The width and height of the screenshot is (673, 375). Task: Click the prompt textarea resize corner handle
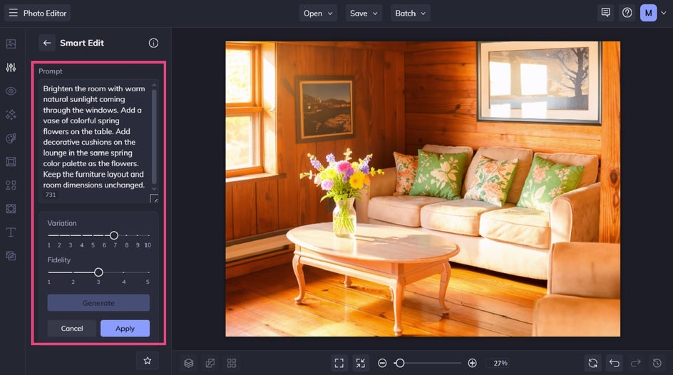click(x=154, y=198)
